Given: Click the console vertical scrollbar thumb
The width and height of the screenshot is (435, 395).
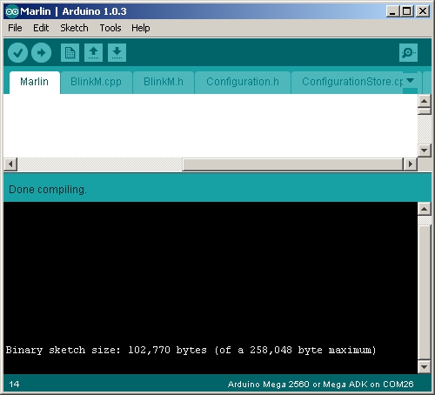Looking at the screenshot, I should pos(425,292).
